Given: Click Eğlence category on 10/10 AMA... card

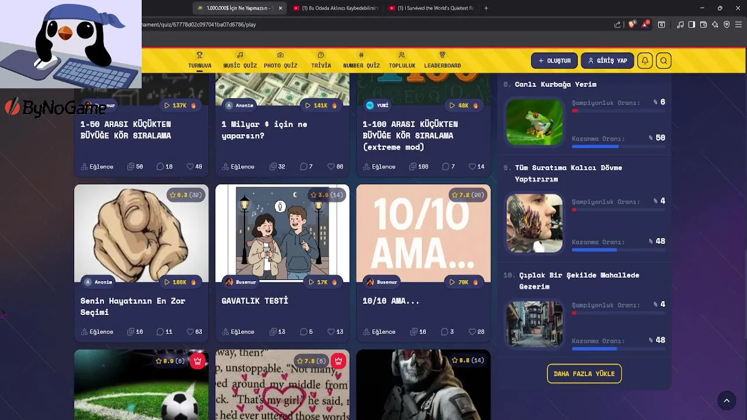Looking at the screenshot, I should pos(379,331).
